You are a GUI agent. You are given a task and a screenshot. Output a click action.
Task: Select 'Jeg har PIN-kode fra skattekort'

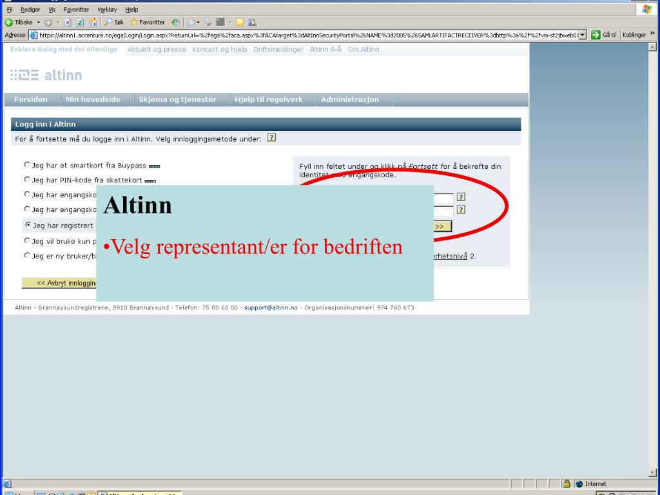(x=27, y=179)
